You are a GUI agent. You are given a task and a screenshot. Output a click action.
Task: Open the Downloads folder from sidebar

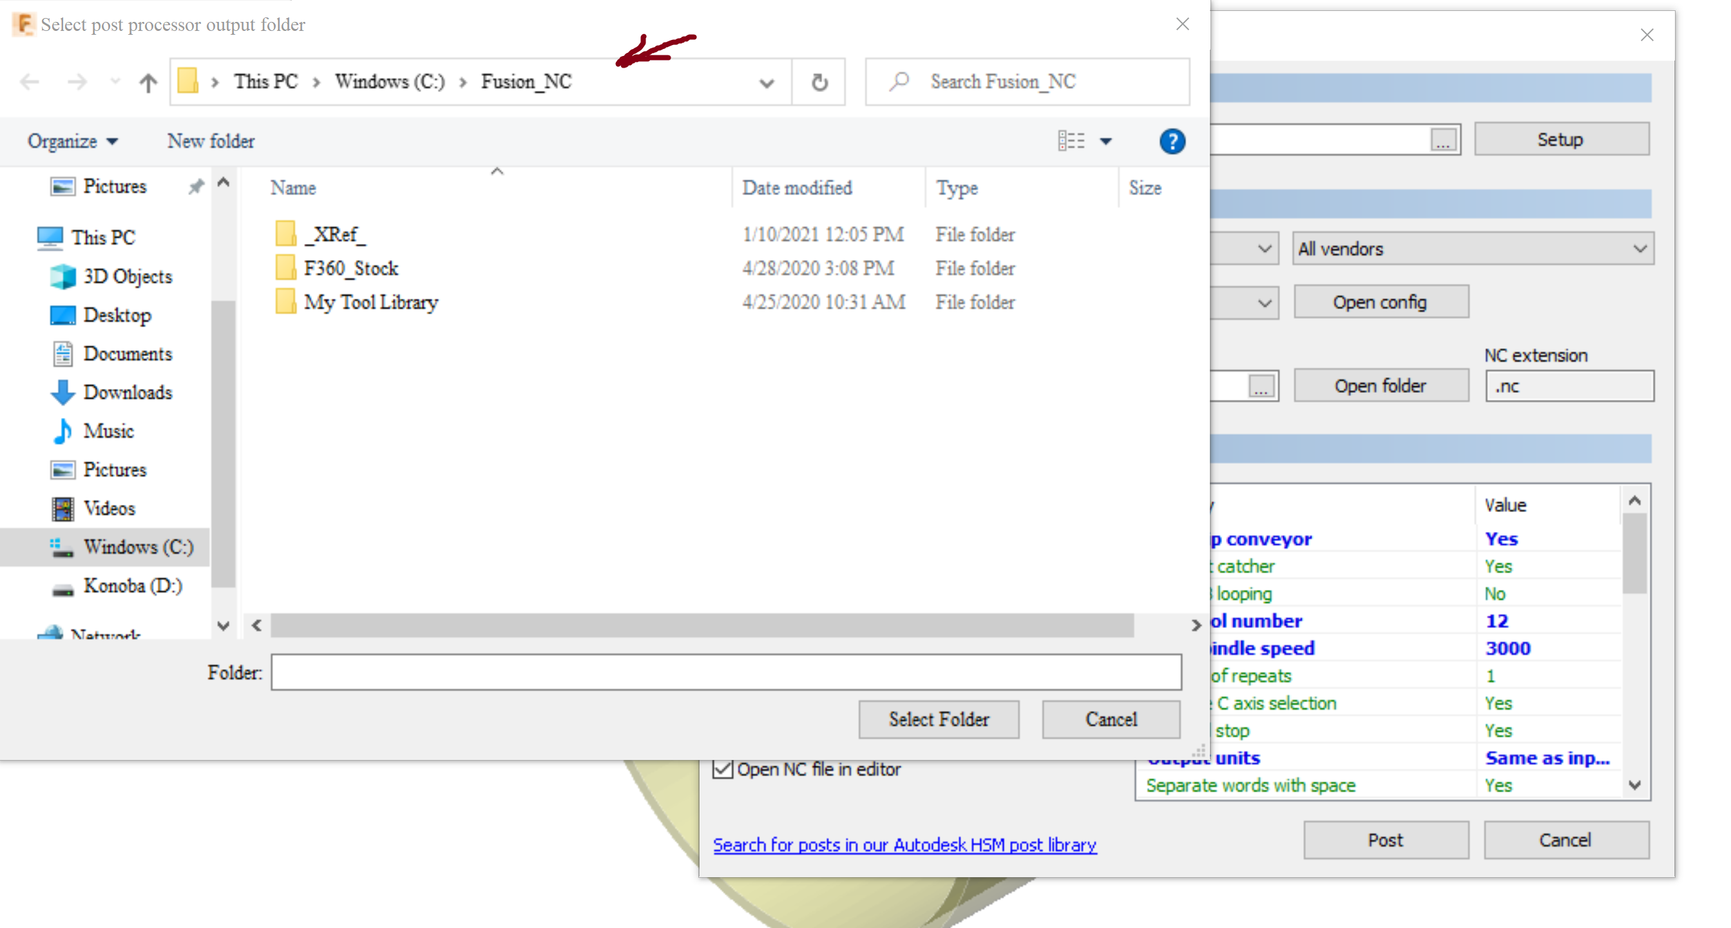(128, 392)
